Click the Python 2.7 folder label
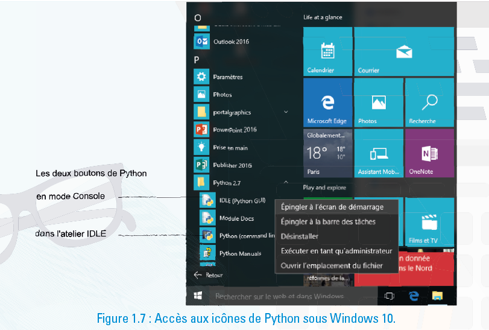Screen dimensions: 489x330 pos(227,183)
